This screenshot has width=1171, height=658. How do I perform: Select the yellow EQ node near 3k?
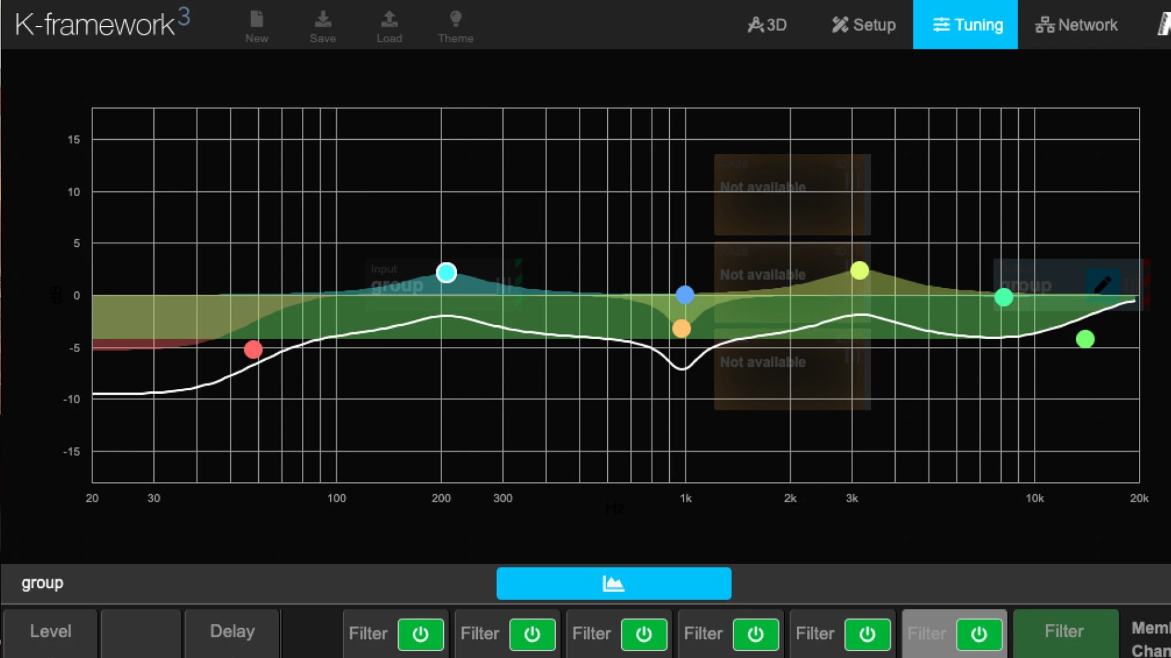click(x=860, y=270)
